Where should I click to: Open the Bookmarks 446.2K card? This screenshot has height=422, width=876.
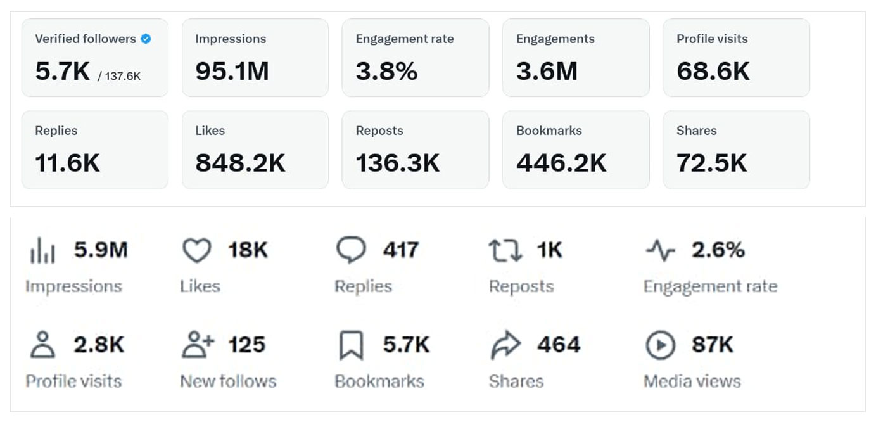pyautogui.click(x=576, y=150)
